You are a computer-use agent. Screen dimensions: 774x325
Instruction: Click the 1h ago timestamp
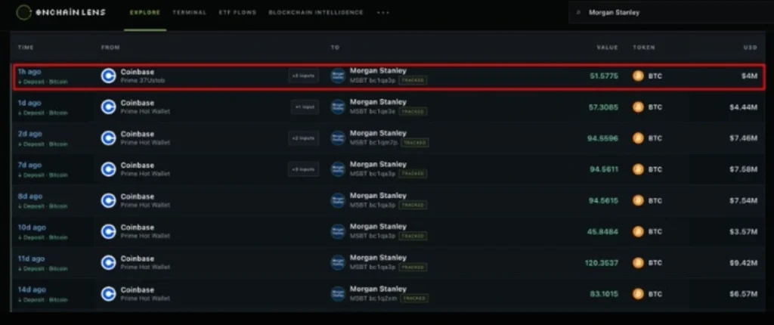[x=29, y=72]
